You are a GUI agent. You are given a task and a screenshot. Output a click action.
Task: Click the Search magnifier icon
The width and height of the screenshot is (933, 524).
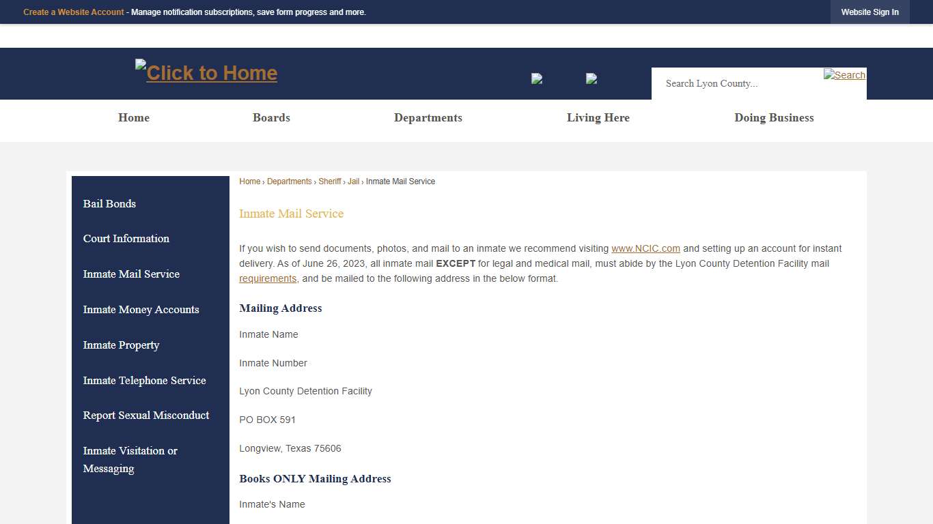tap(844, 75)
